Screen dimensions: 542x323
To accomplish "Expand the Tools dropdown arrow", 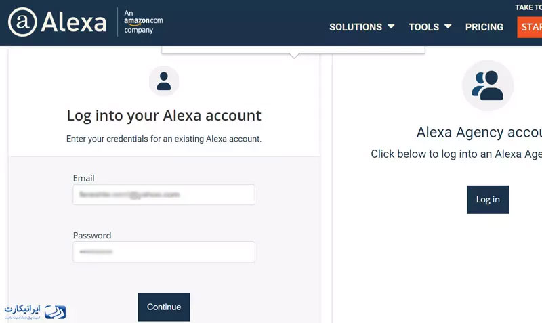I will coord(448,26).
